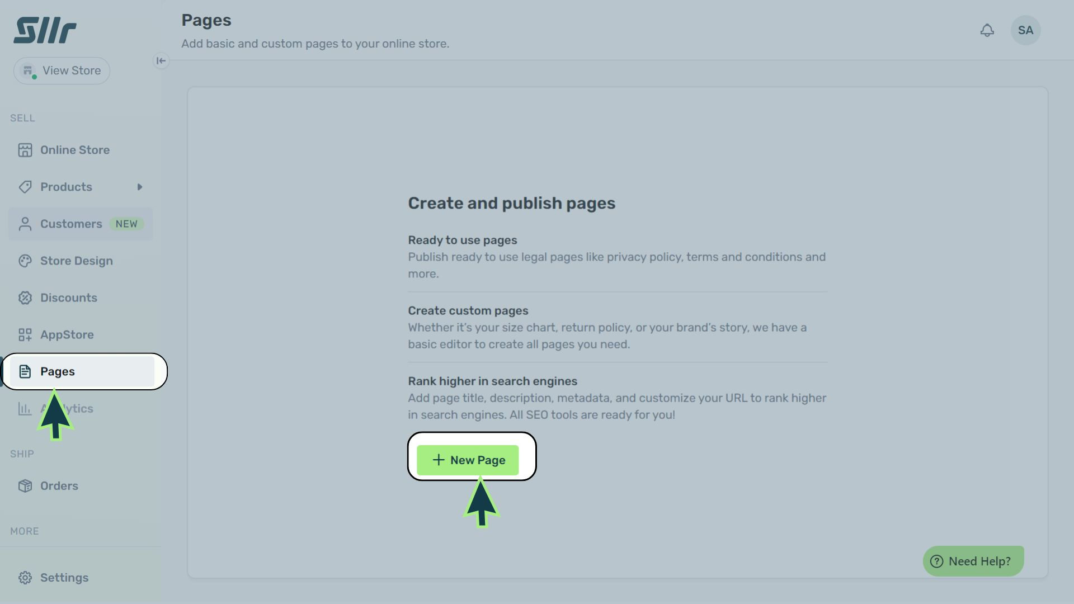The width and height of the screenshot is (1074, 604).
Task: Click the plus icon on New Page
Action: (439, 460)
